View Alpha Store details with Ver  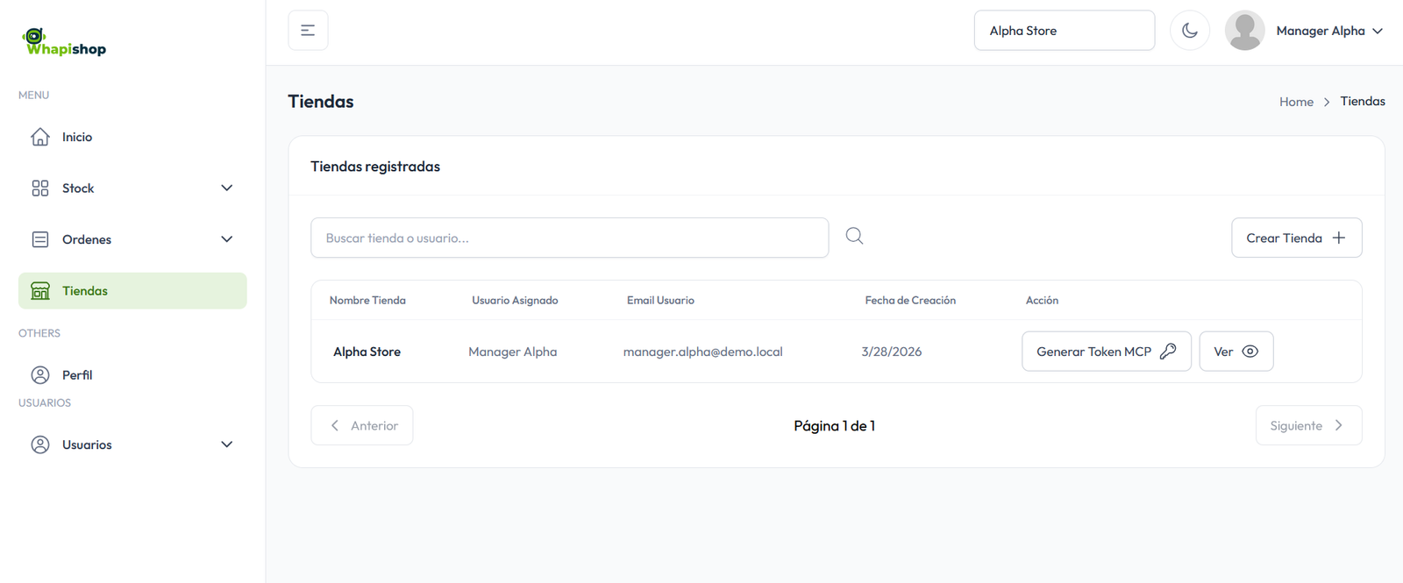click(x=1236, y=352)
